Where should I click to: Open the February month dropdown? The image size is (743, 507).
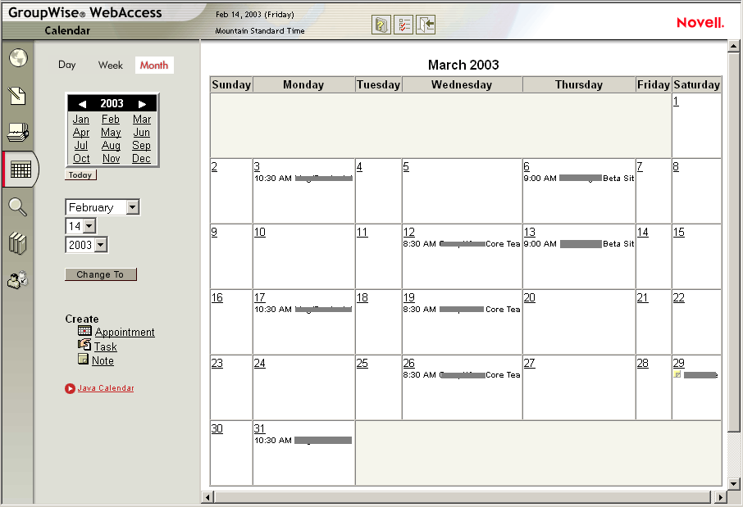[102, 207]
